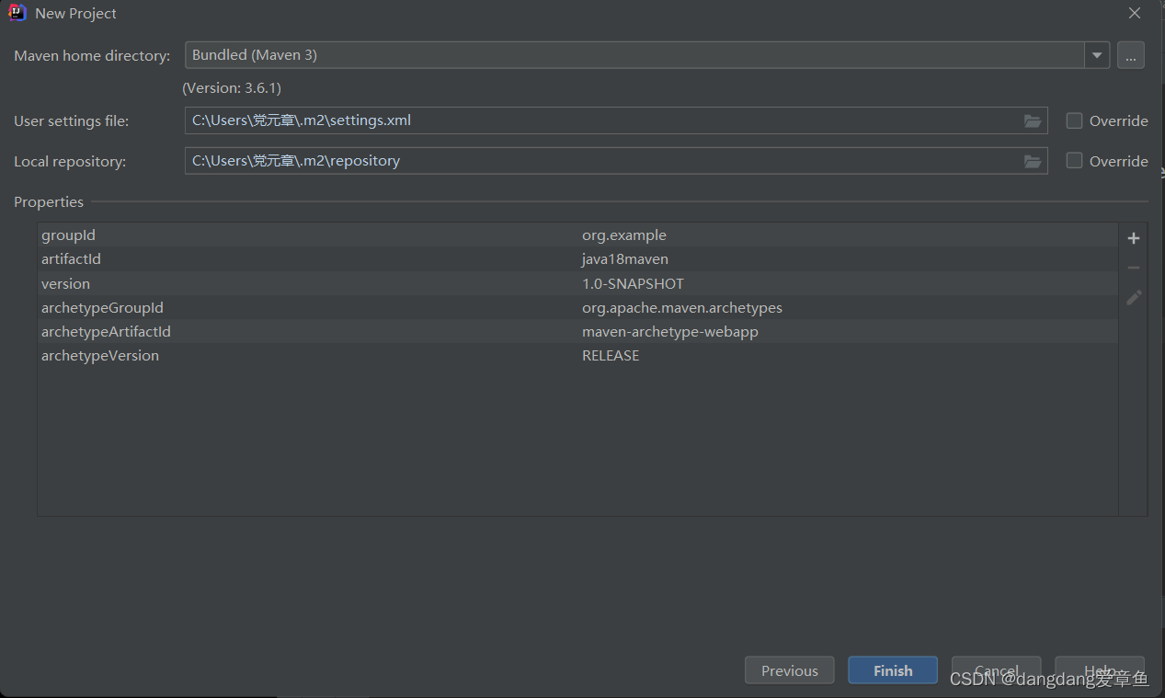This screenshot has width=1165, height=698.
Task: Click the Cancel button
Action: 996,670
